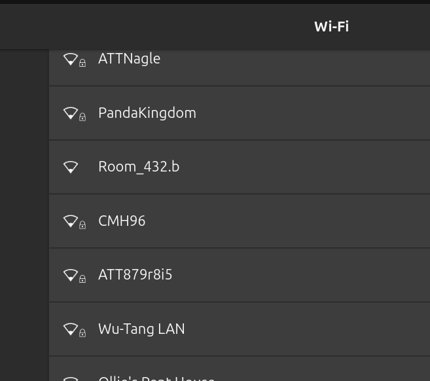Click the ATTNagle Wi-Fi signal icon
Image resolution: width=430 pixels, height=381 pixels.
pos(71,59)
